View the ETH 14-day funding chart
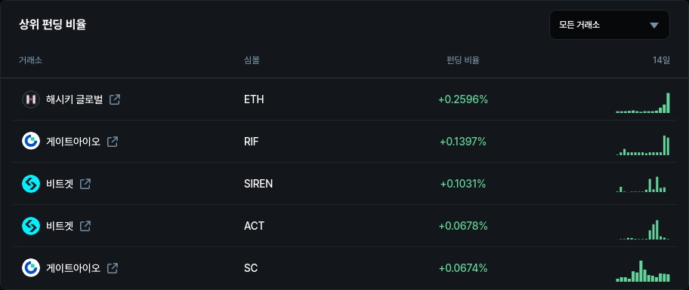Screen dimensions: 689x290 [x=643, y=103]
